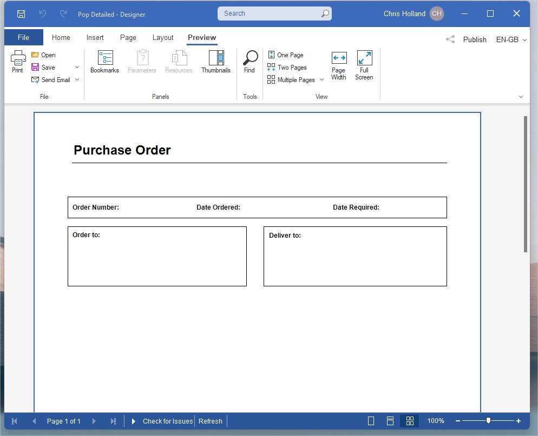Click the zoom slider handle
Image resolution: width=538 pixels, height=436 pixels.
coord(488,420)
